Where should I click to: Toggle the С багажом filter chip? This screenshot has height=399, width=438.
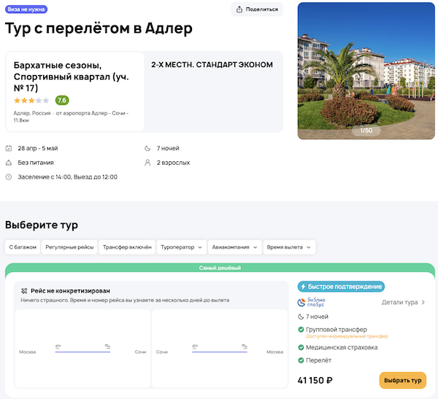click(x=22, y=247)
